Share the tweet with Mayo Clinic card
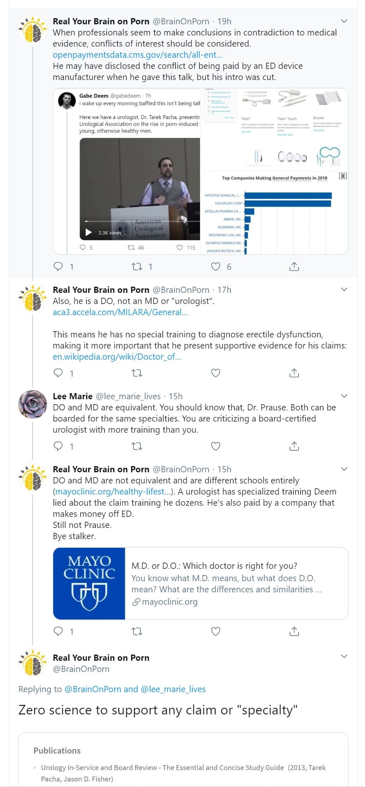The image size is (365, 787). (294, 631)
